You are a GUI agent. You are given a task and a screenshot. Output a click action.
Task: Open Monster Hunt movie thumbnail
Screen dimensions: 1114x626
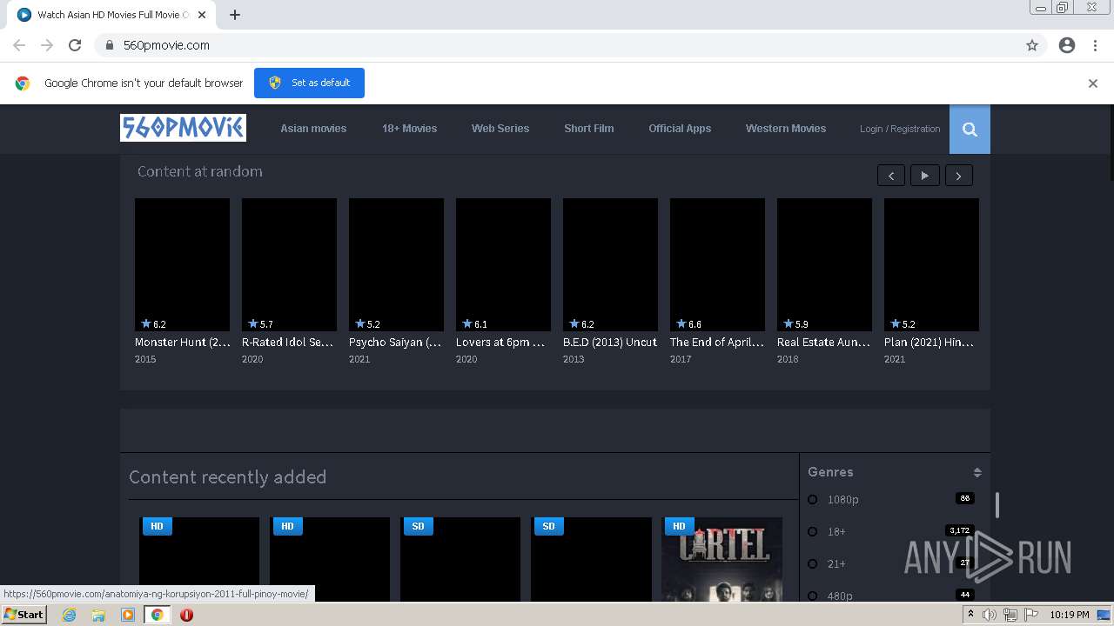pyautogui.click(x=182, y=264)
